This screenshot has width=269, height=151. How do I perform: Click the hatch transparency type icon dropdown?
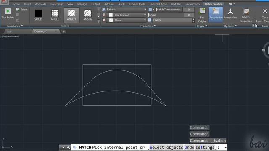(151, 10)
